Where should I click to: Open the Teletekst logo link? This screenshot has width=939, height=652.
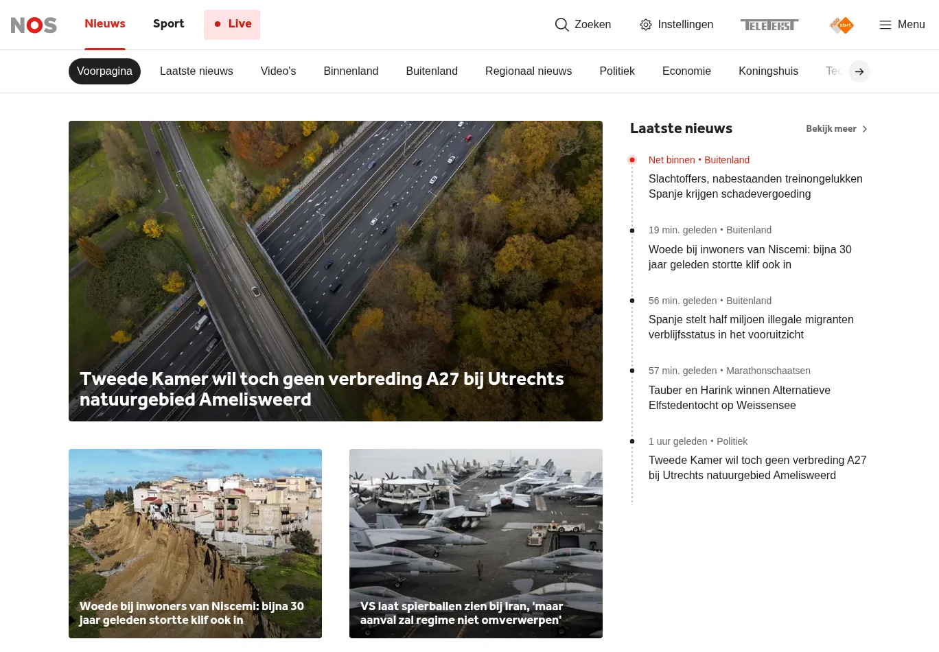(x=769, y=25)
